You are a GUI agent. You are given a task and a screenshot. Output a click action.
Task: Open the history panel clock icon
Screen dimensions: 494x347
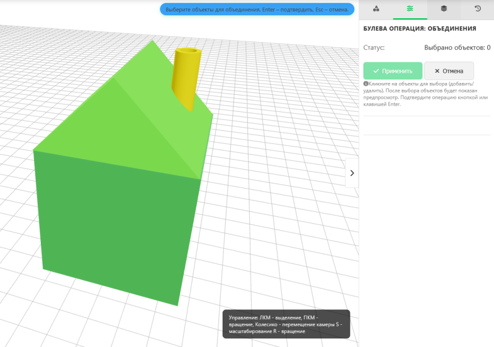point(477,10)
